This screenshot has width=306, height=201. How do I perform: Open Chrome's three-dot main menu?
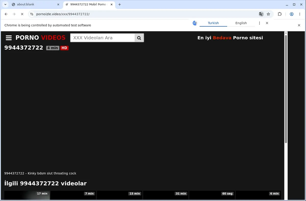point(300,14)
